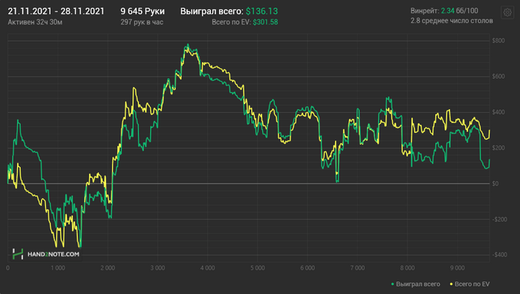
Task: Click the 'Выиграл всего: $136.13' total
Action: click(229, 11)
